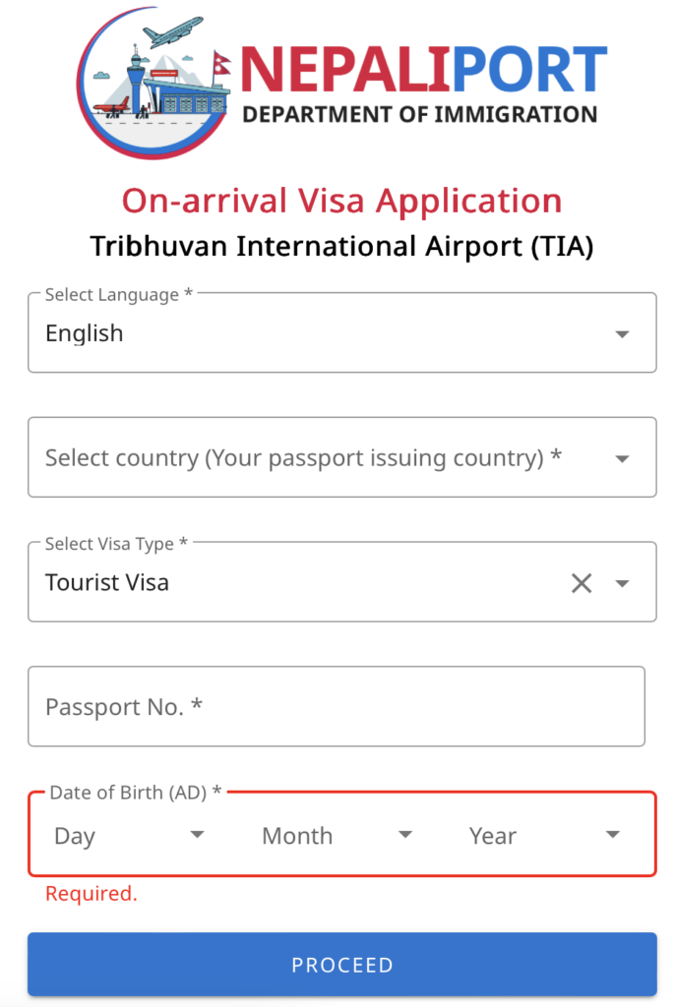Click the NEPALIPORT title text
This screenshot has height=1007, width=676.
(423, 71)
